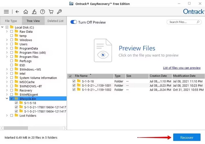Go back with the arrow icon
205x144 pixels.
(17, 12)
